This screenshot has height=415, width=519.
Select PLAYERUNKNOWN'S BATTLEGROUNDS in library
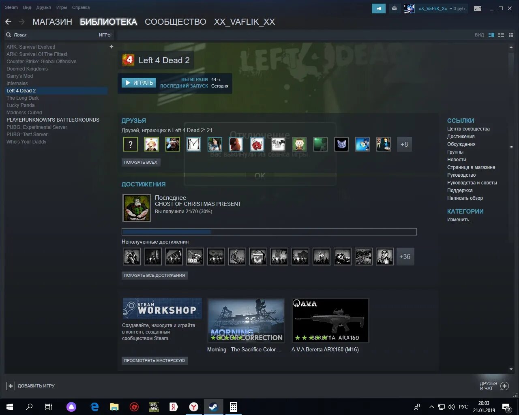53,120
